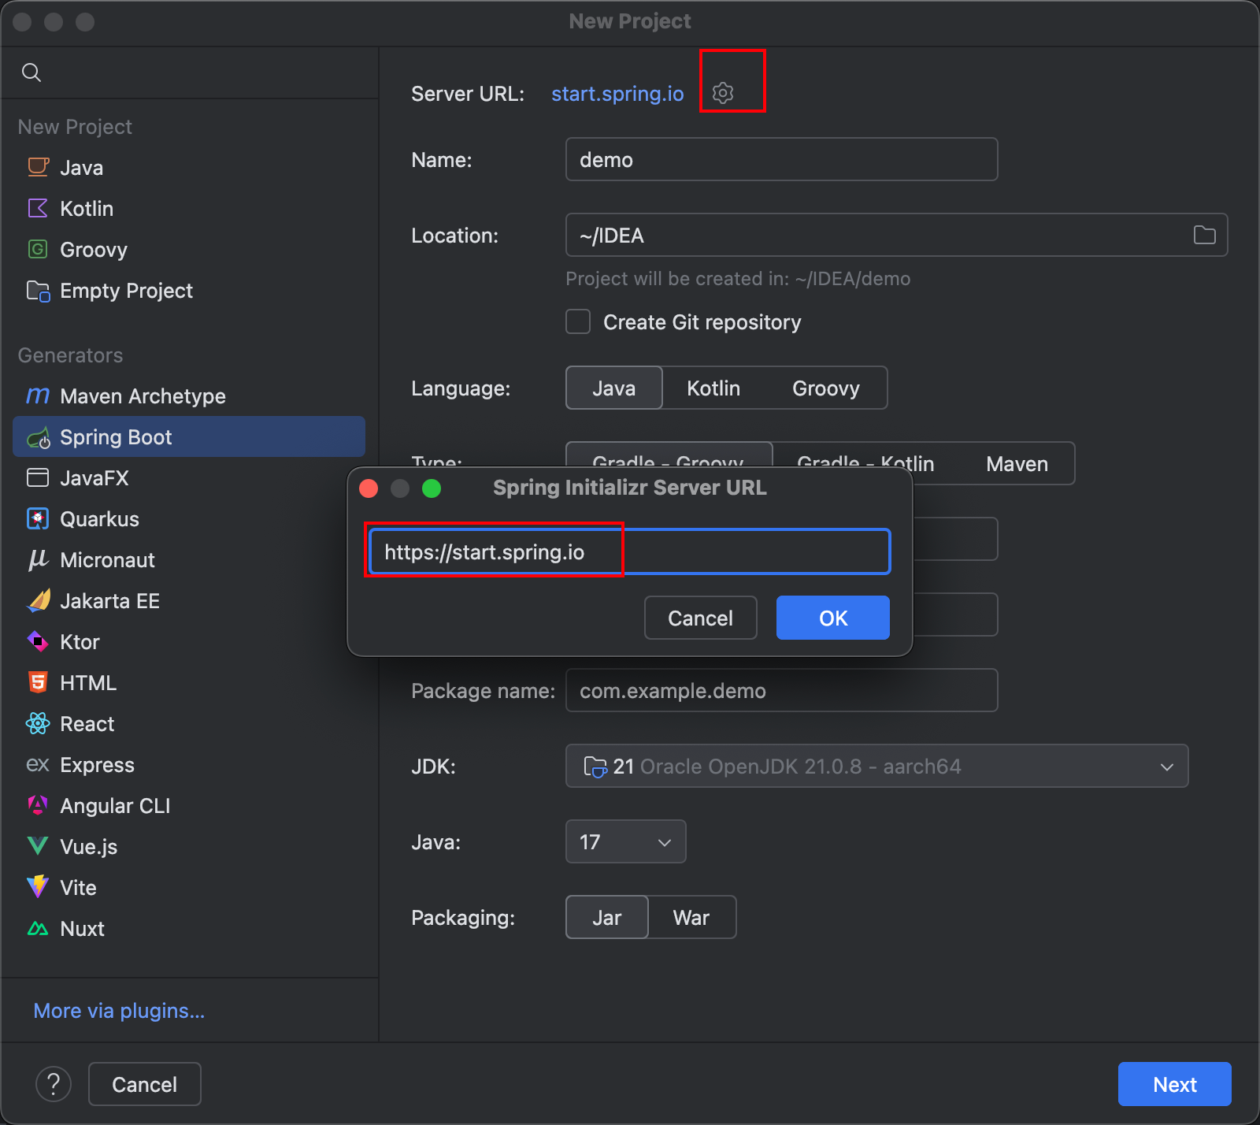Click the Angular CLI logo icon
1260x1125 pixels.
tap(38, 805)
